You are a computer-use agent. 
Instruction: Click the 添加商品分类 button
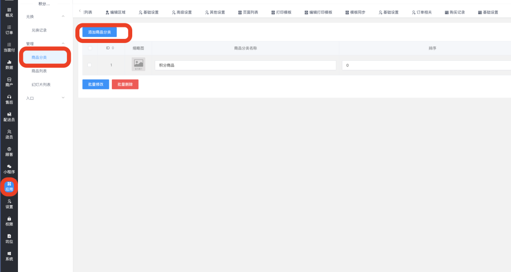(99, 32)
